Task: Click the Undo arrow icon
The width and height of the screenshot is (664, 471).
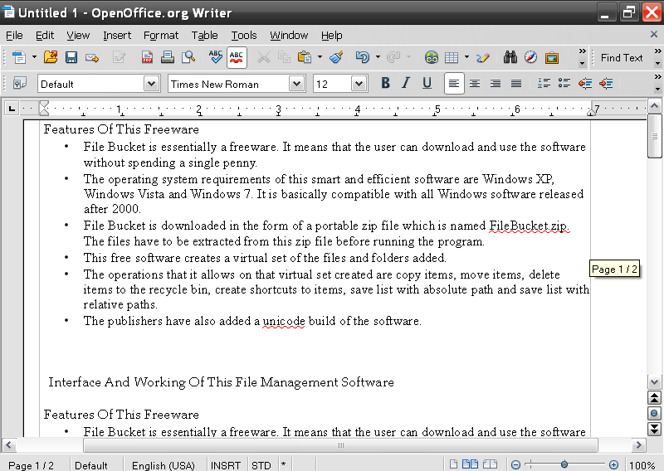Action: click(363, 57)
